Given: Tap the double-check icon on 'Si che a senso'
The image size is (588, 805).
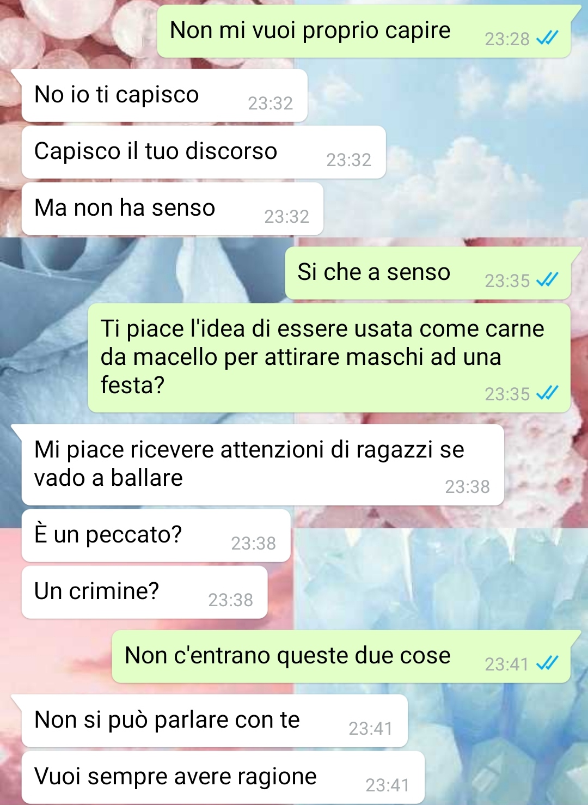Looking at the screenshot, I should (547, 280).
